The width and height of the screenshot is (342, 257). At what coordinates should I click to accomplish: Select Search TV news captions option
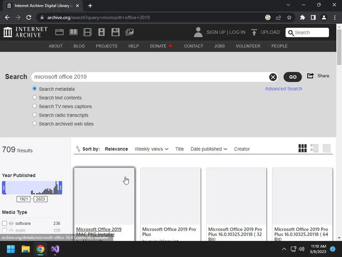(x=34, y=106)
